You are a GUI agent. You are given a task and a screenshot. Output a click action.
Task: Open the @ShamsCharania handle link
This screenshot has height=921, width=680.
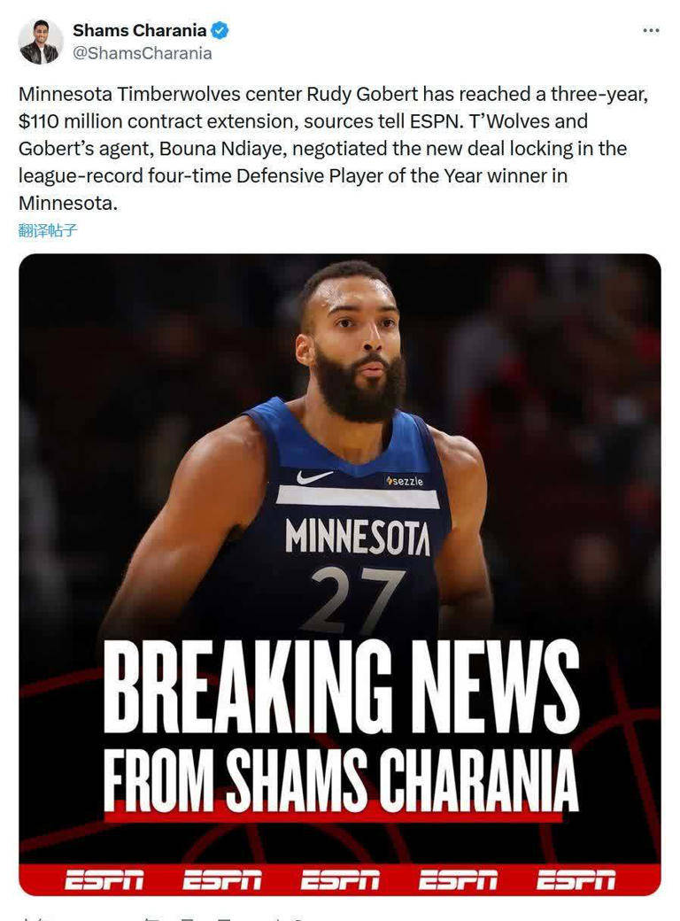pos(142,53)
